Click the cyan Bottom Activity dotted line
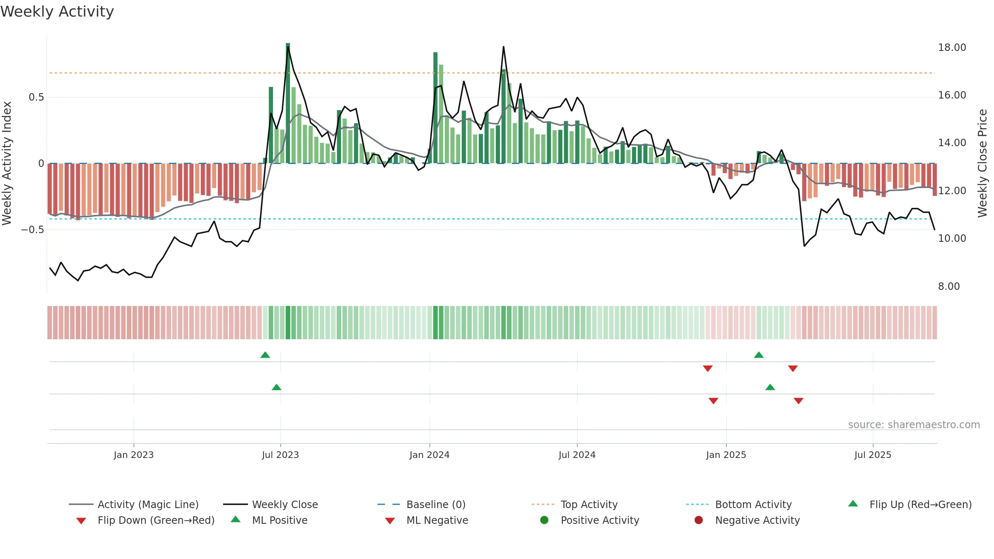994x559 pixels. click(492, 219)
